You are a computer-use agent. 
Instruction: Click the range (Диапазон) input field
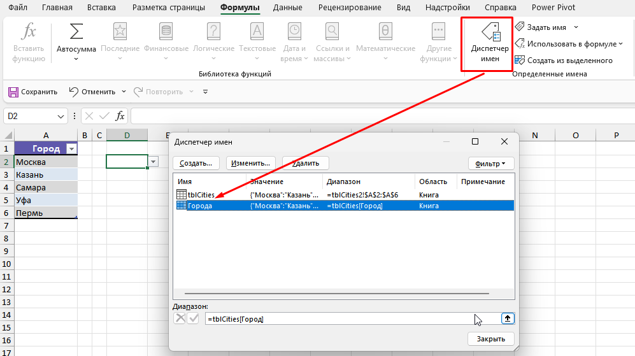coord(338,318)
